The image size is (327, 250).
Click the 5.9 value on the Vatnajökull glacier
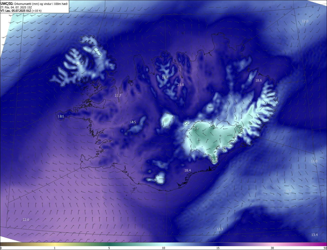196,128
